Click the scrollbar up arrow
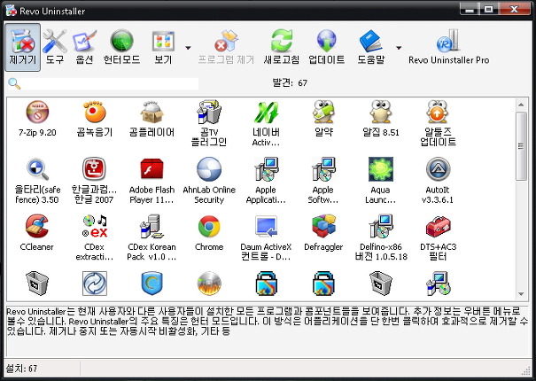 pos(521,105)
